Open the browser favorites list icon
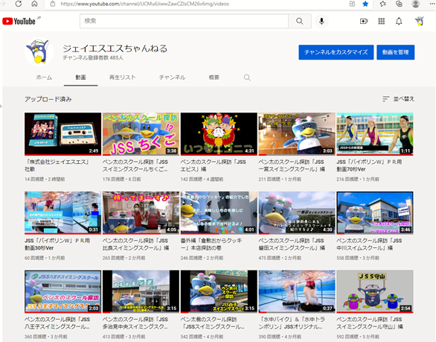The height and width of the screenshot is (342, 436). tap(383, 4)
